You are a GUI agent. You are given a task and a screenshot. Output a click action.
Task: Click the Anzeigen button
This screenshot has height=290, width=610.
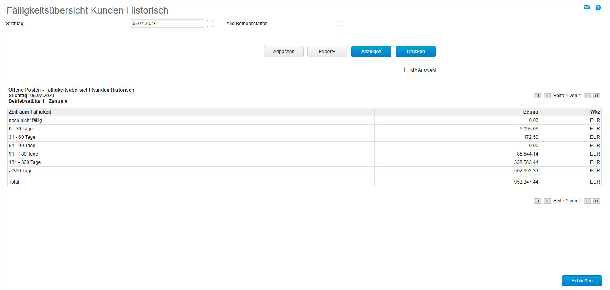[x=371, y=52]
